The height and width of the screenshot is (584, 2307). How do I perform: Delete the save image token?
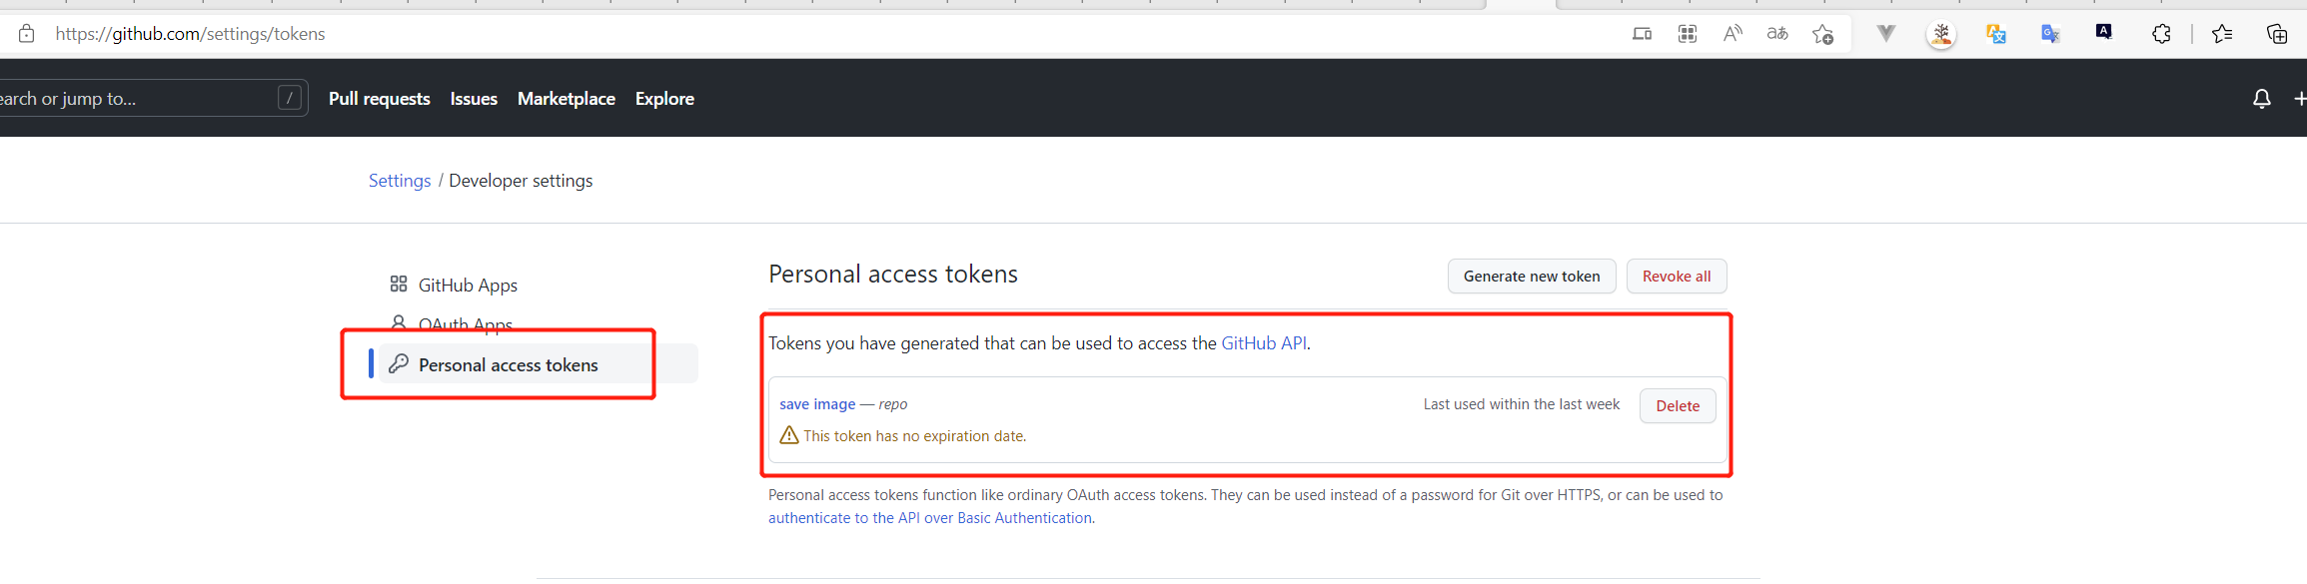point(1678,405)
